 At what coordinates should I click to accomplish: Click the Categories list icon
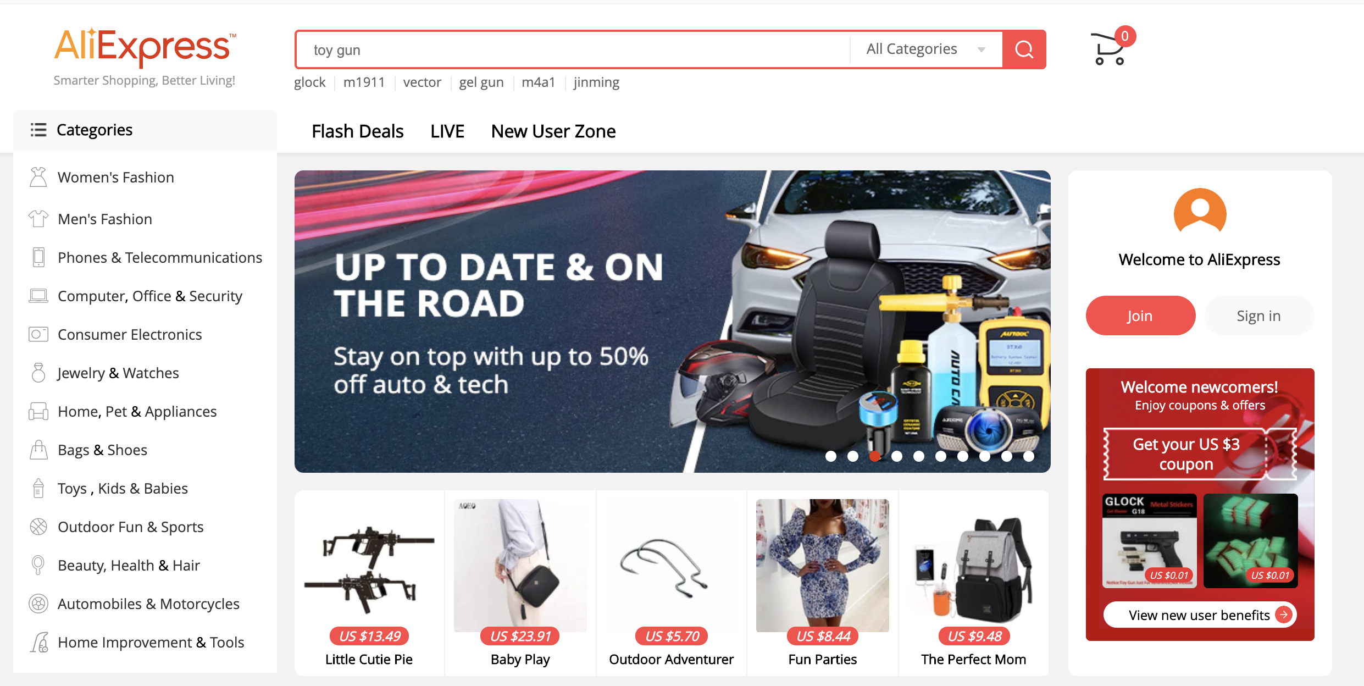pos(38,130)
